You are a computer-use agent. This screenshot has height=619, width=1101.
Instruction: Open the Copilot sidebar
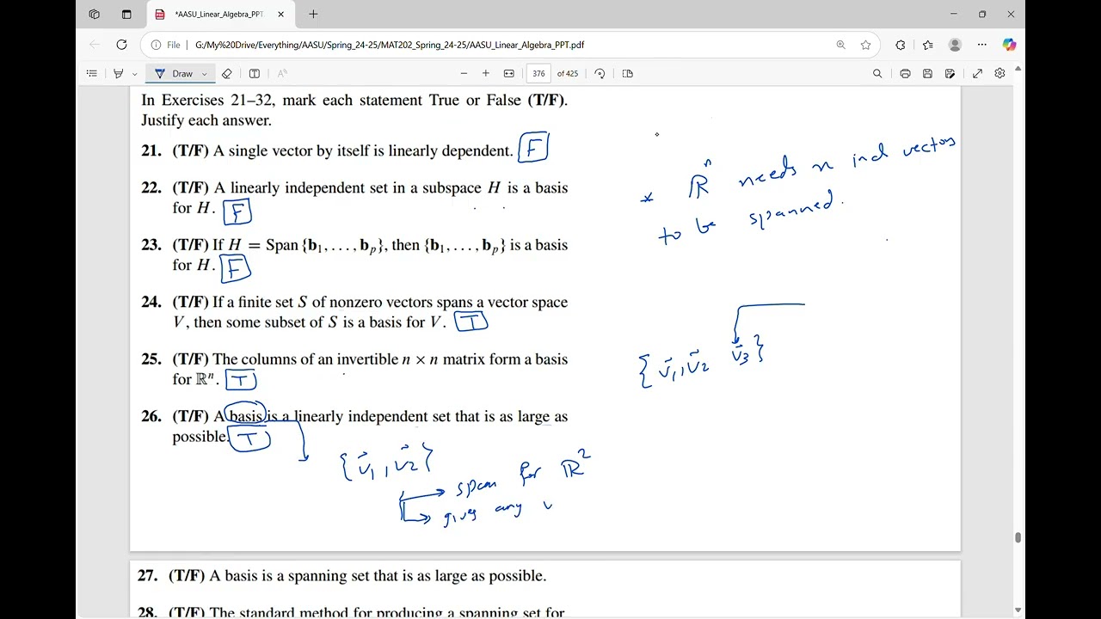pos(1009,45)
